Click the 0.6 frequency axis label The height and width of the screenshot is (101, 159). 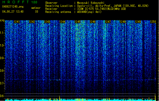2,96
